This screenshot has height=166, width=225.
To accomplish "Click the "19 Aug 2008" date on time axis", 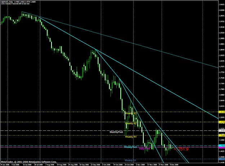I will click(x=61, y=165).
